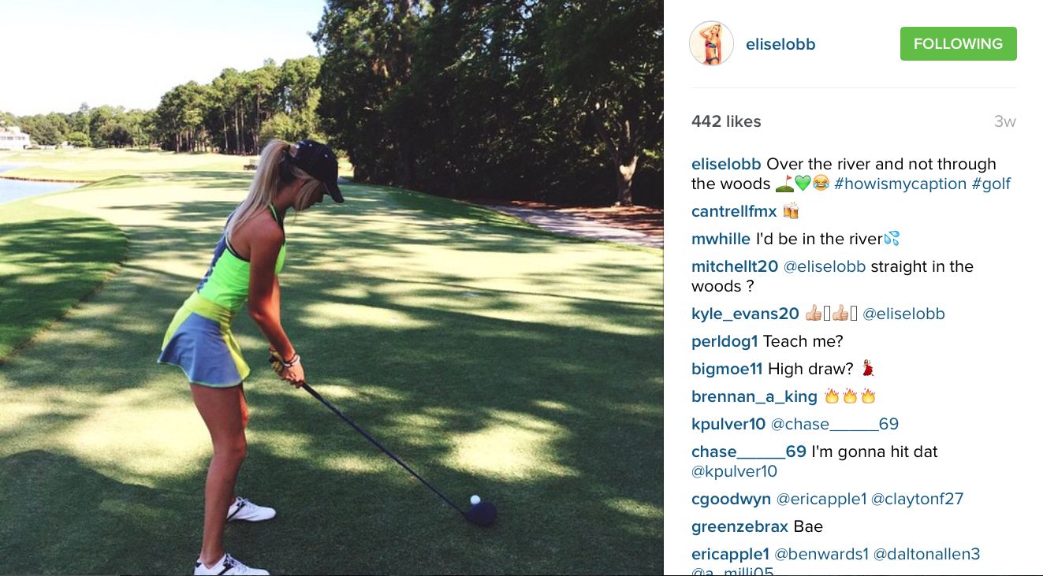1043x576 pixels.
Task: Click the @ericapple1 mention by cgoodwyn
Action: (821, 499)
